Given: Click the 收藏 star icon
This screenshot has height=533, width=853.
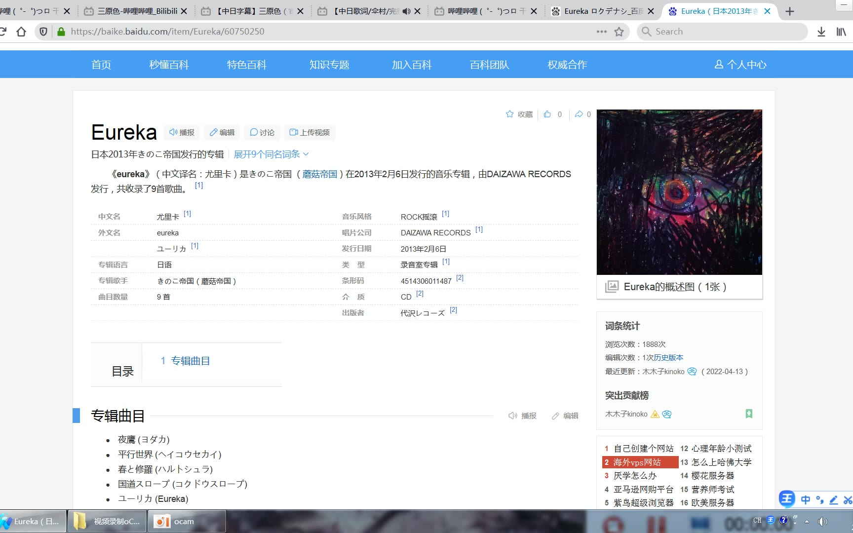Looking at the screenshot, I should [509, 114].
